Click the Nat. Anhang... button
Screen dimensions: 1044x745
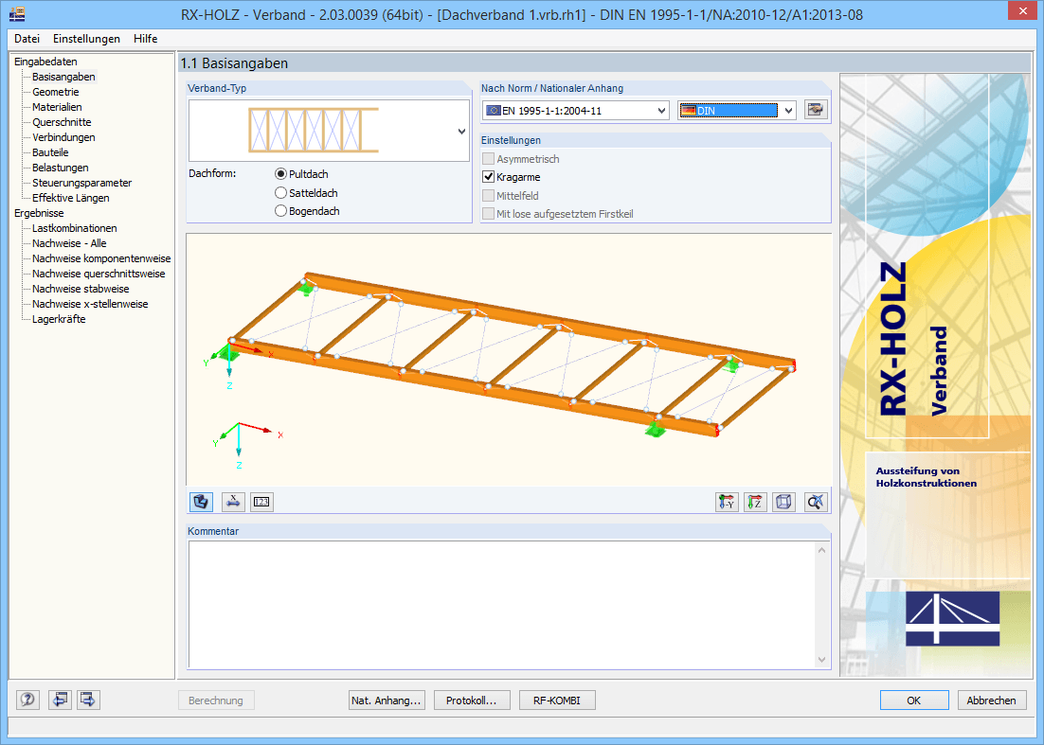point(387,700)
